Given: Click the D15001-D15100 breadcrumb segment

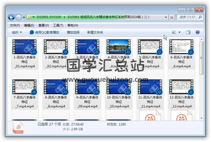Looking at the screenshot, I should (49, 17).
